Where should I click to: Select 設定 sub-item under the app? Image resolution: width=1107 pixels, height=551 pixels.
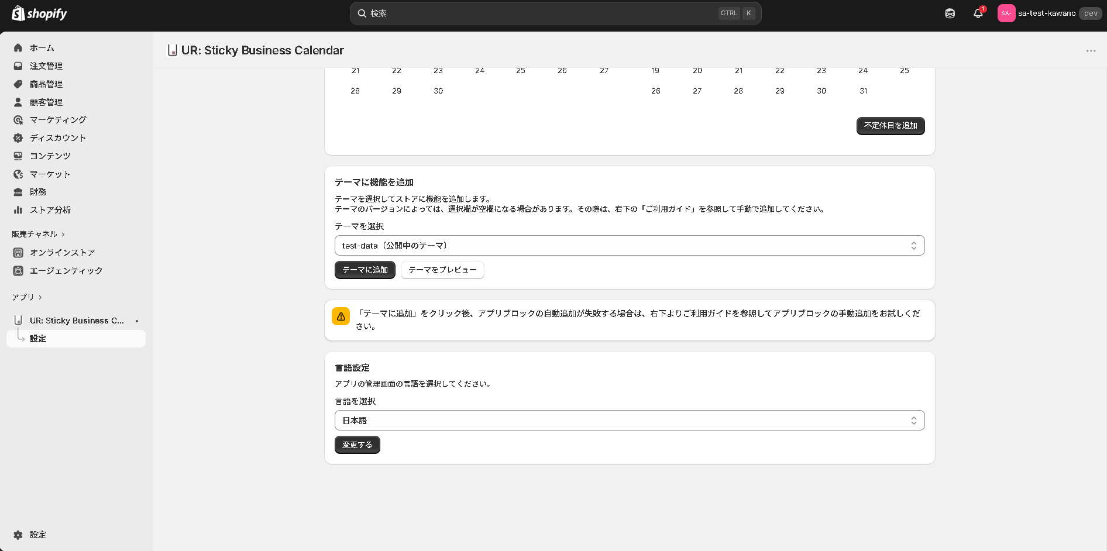coord(76,339)
